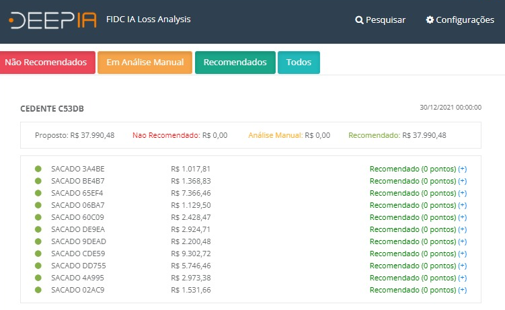Click green status dot for SACADO 65EF4
505x310 pixels.
(38, 193)
